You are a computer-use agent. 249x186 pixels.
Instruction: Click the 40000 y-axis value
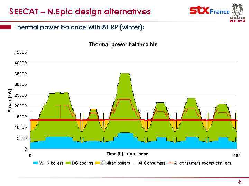[20, 63]
